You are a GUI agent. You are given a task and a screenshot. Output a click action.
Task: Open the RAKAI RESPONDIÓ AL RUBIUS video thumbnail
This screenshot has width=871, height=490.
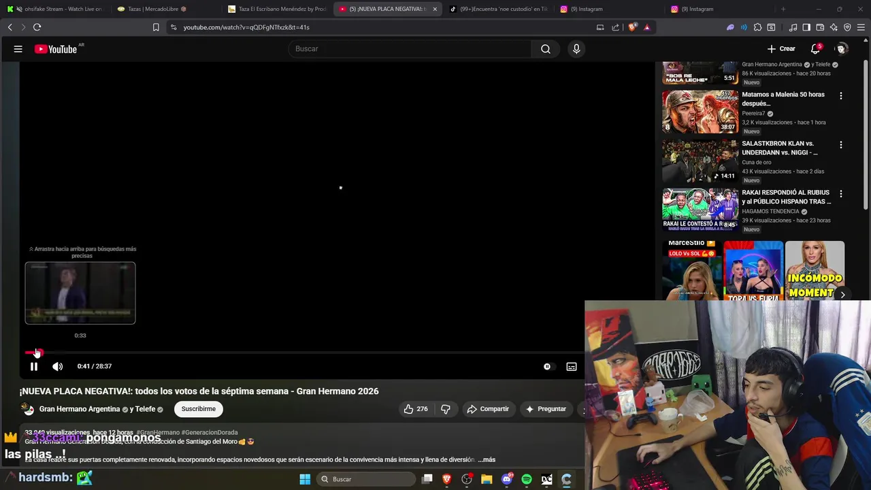point(700,210)
